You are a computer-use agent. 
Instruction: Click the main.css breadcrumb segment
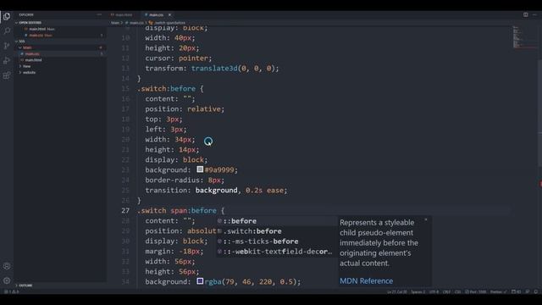coord(135,23)
